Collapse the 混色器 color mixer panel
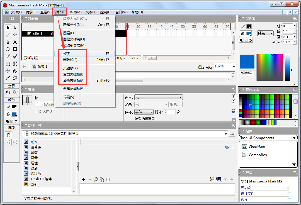 click(243, 18)
